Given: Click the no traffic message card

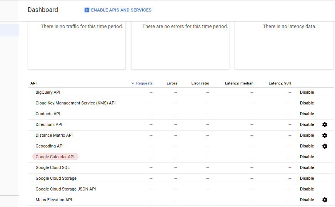Looking at the screenshot, I should (77, 45).
